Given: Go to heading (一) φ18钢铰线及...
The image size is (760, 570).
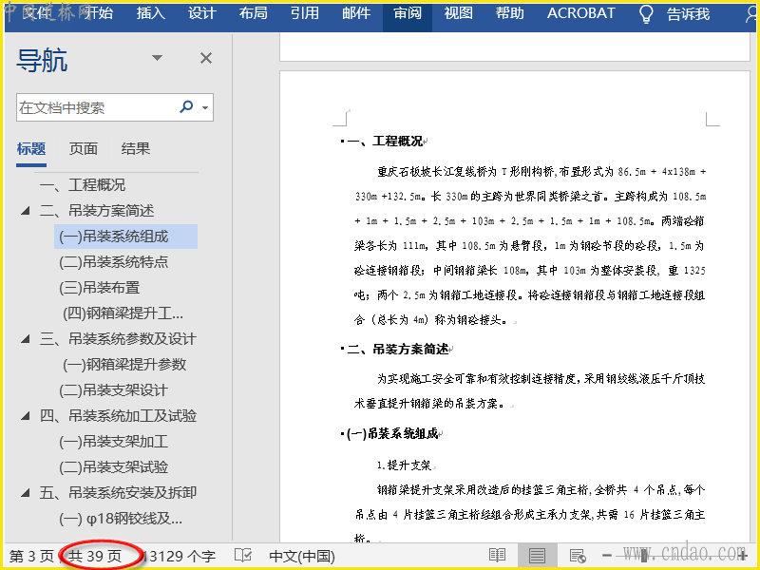Looking at the screenshot, I should (121, 519).
